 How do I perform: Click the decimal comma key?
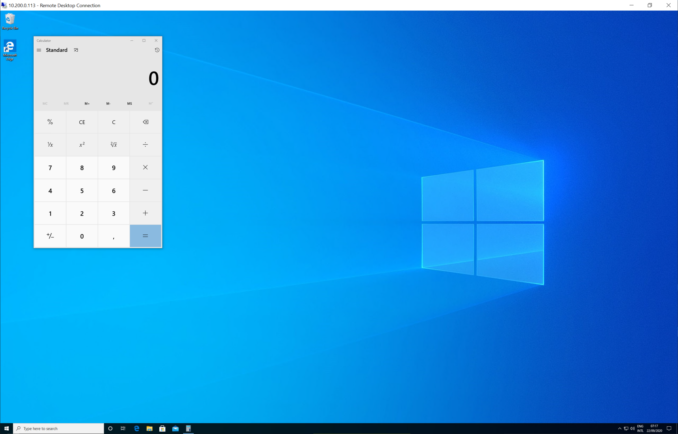(x=114, y=236)
